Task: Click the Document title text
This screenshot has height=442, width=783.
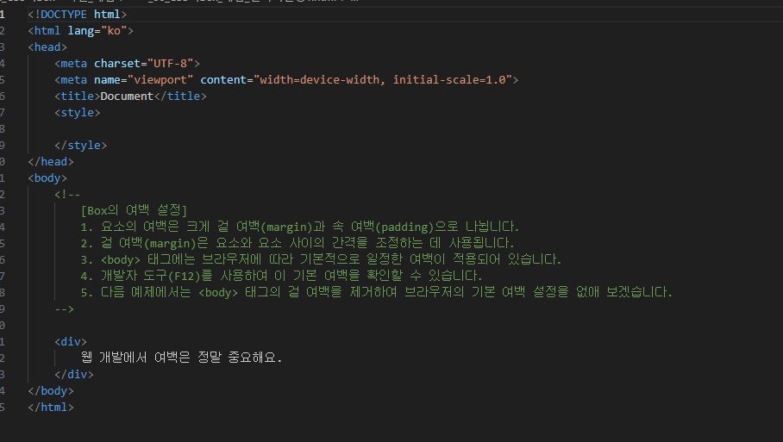Action: pyautogui.click(x=127, y=96)
